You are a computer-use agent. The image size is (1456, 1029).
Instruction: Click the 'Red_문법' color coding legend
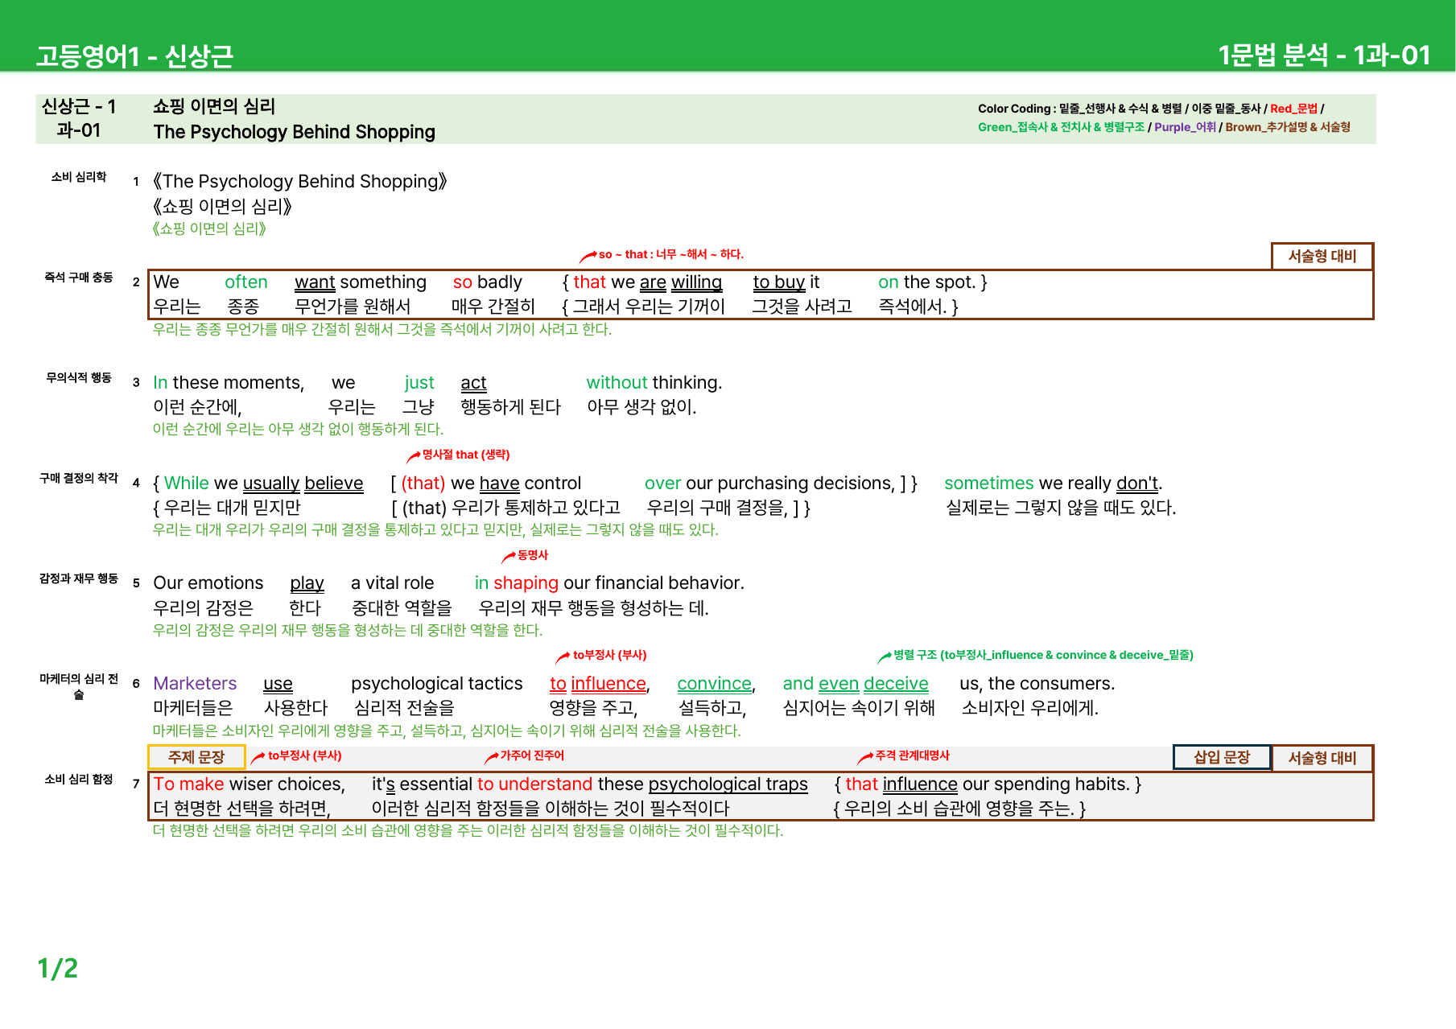[x=1293, y=109]
